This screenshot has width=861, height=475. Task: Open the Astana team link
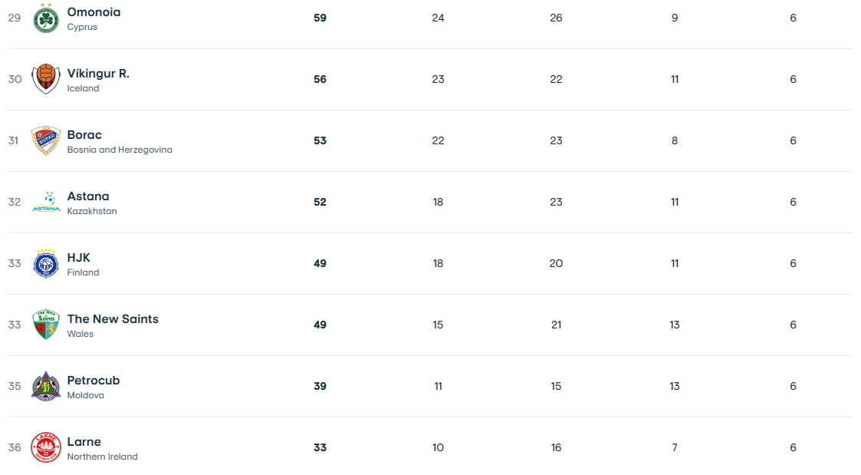pos(88,196)
